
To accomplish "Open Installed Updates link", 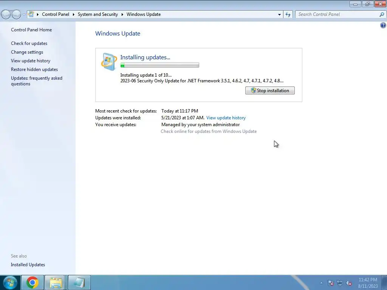I will [x=28, y=265].
